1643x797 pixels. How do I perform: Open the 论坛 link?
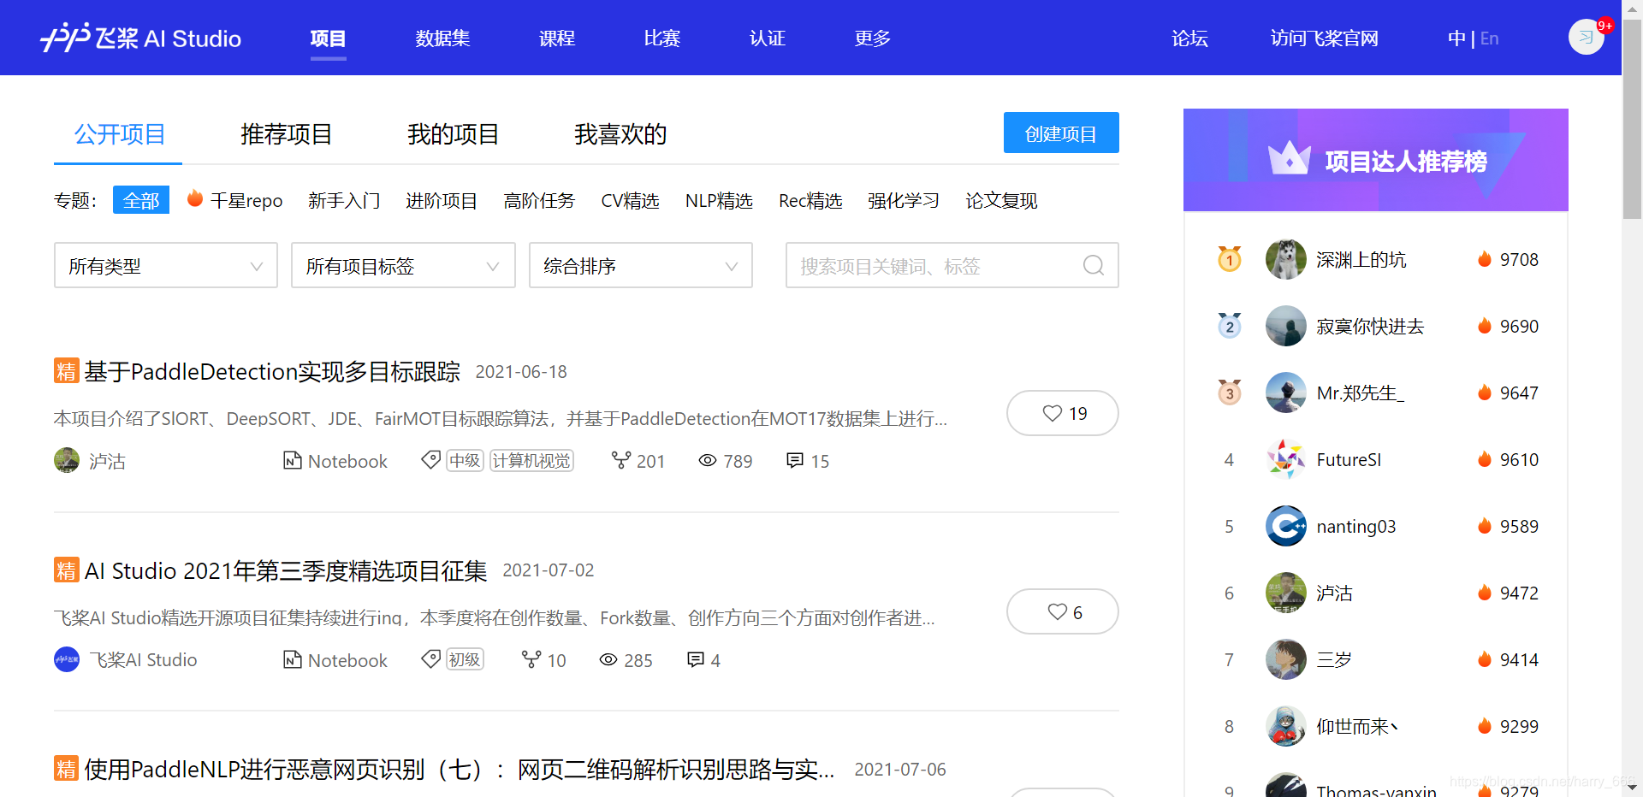pos(1189,38)
